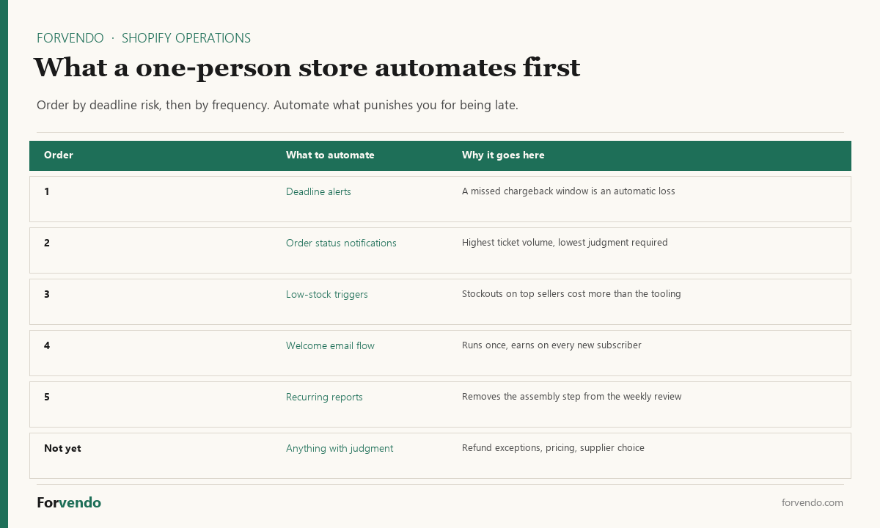Click the 'FORVENDO · SHOPIFY OPERATIONS' header label

click(x=144, y=38)
